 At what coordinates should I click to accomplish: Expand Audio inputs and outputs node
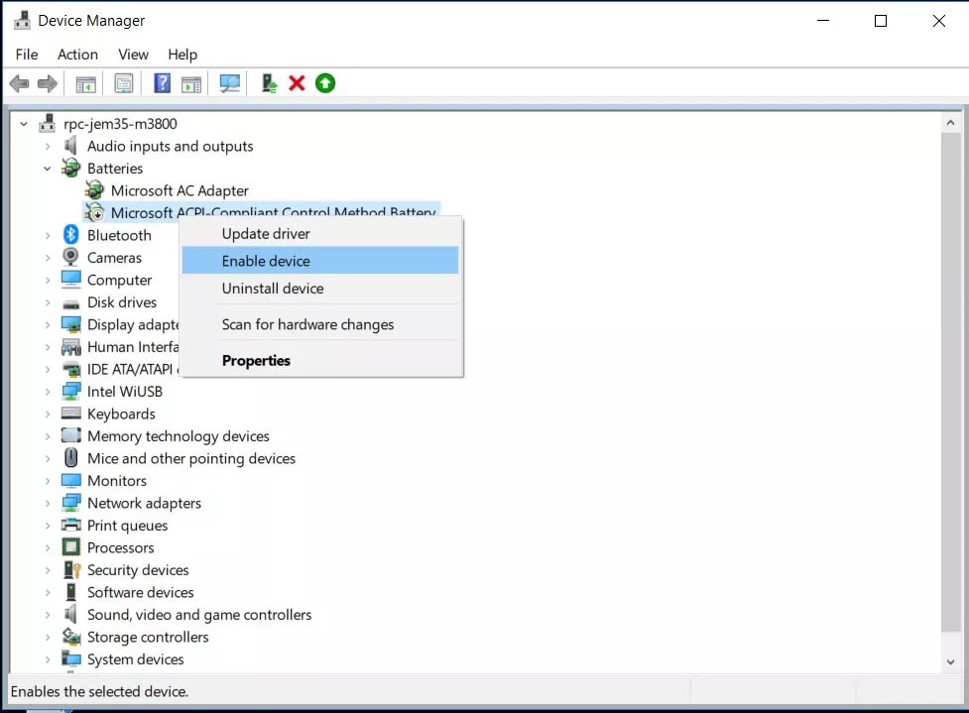pos(47,147)
